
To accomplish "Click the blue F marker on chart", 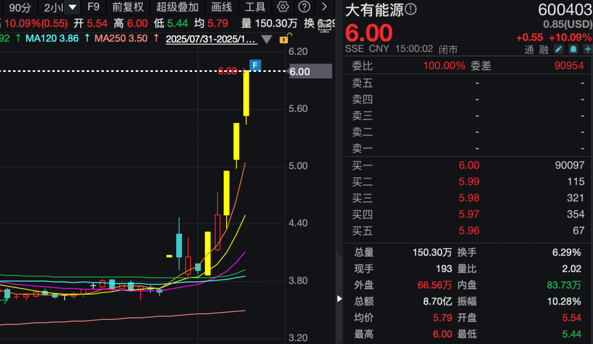I will tap(255, 65).
